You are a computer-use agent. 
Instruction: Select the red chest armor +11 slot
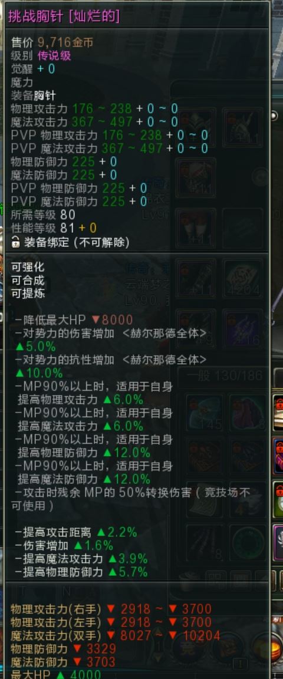(x=196, y=177)
